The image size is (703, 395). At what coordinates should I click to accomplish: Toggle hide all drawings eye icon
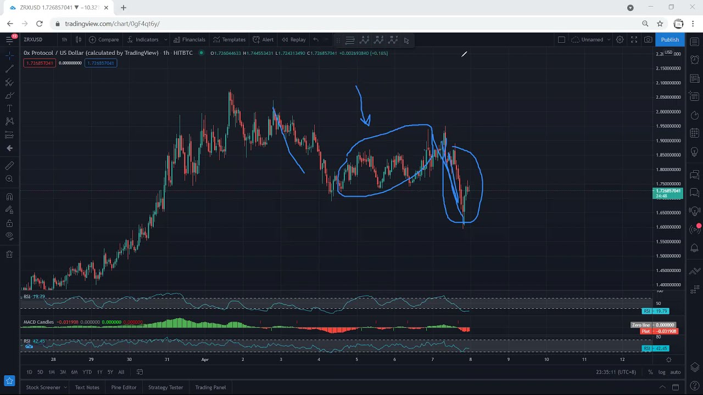[9, 236]
